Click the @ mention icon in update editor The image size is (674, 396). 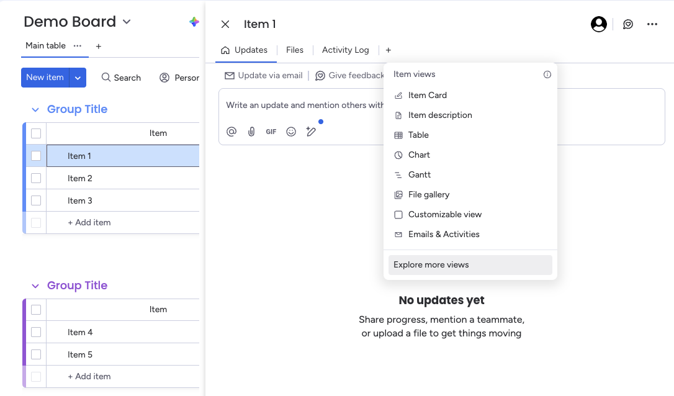(x=231, y=132)
